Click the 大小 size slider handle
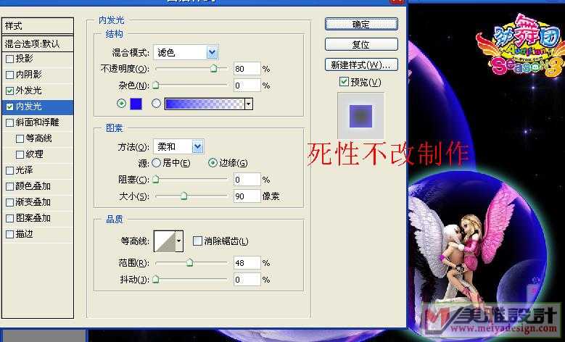This screenshot has height=342, width=565. [x=183, y=196]
